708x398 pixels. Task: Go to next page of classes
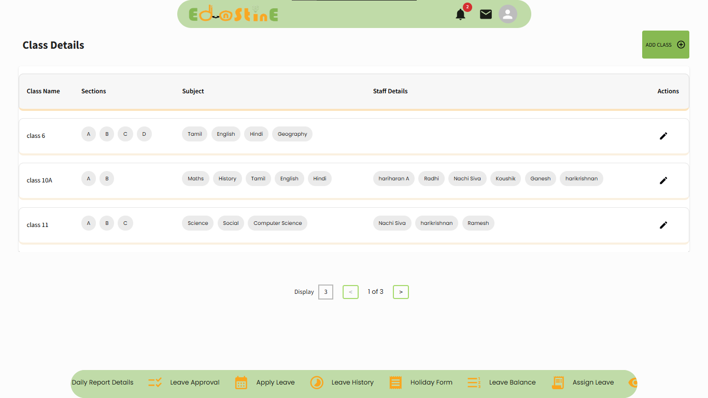401,292
